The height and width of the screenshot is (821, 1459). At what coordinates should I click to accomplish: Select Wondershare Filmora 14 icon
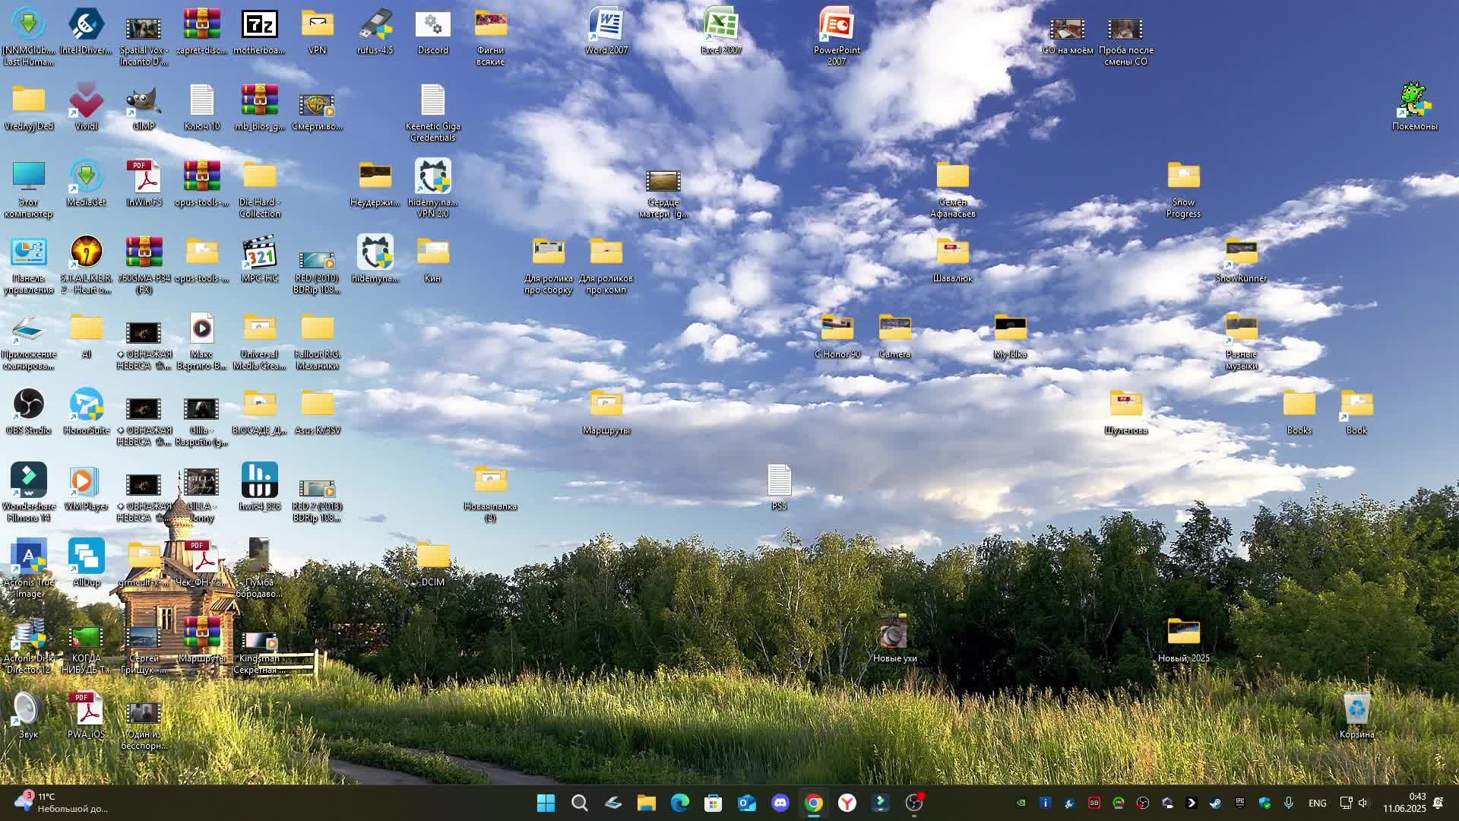tap(28, 481)
